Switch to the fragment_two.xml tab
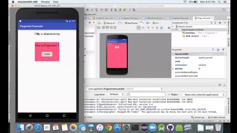The width and height of the screenshot is (237, 133). [x=104, y=18]
